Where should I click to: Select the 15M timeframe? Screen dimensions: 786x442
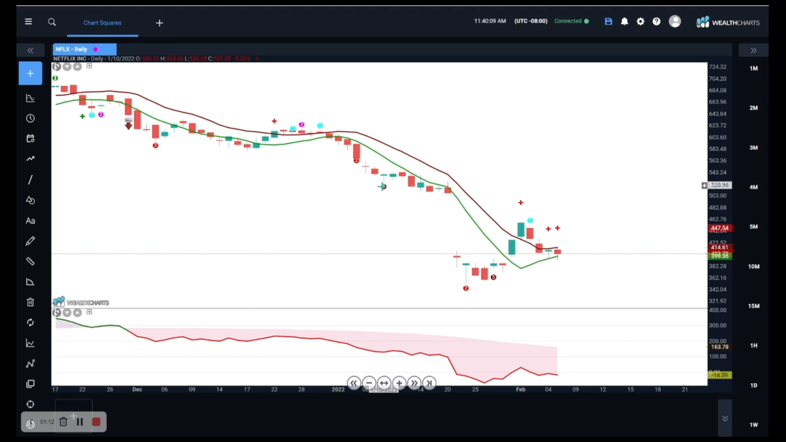coord(754,306)
